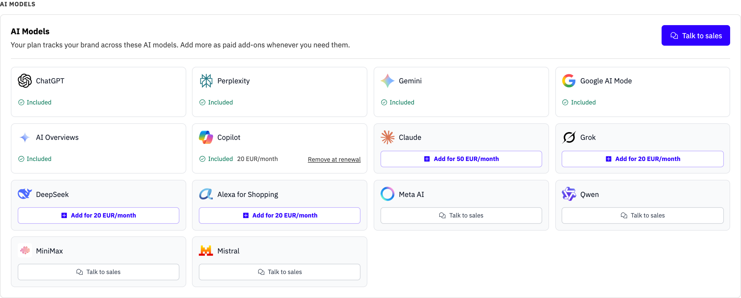Viewport: 741px width, 298px height.
Task: Click the Perplexity logo icon
Action: (206, 81)
